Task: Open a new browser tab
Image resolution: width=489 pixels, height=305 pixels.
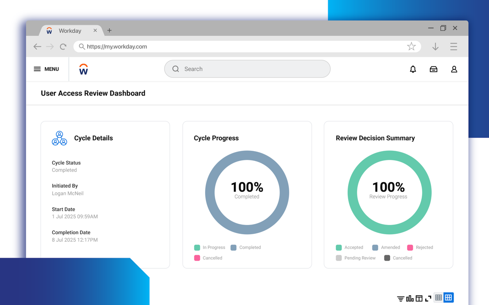Action: 109,30
